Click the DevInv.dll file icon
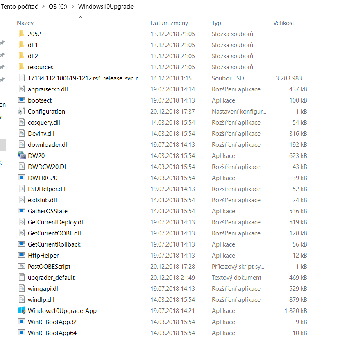The height and width of the screenshot is (347, 356). pos(22,133)
